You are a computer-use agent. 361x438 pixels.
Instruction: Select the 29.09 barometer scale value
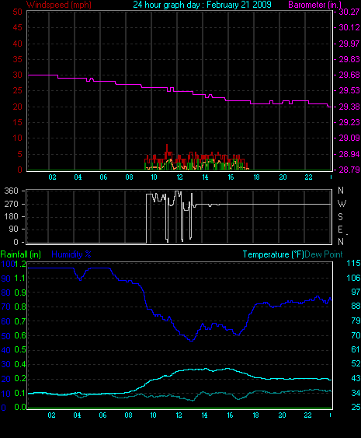pyautogui.click(x=349, y=138)
